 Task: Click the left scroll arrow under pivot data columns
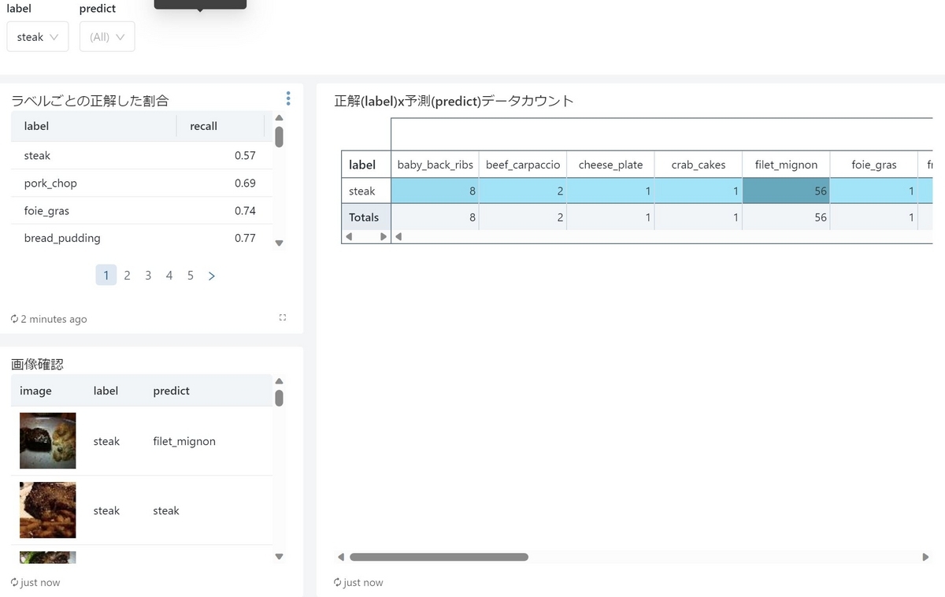398,236
